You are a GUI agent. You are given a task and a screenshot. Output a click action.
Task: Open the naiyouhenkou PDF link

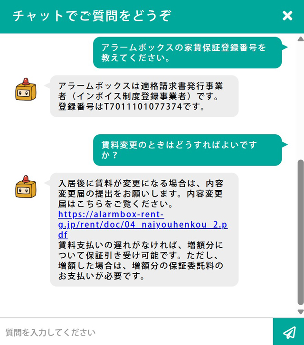(x=143, y=224)
